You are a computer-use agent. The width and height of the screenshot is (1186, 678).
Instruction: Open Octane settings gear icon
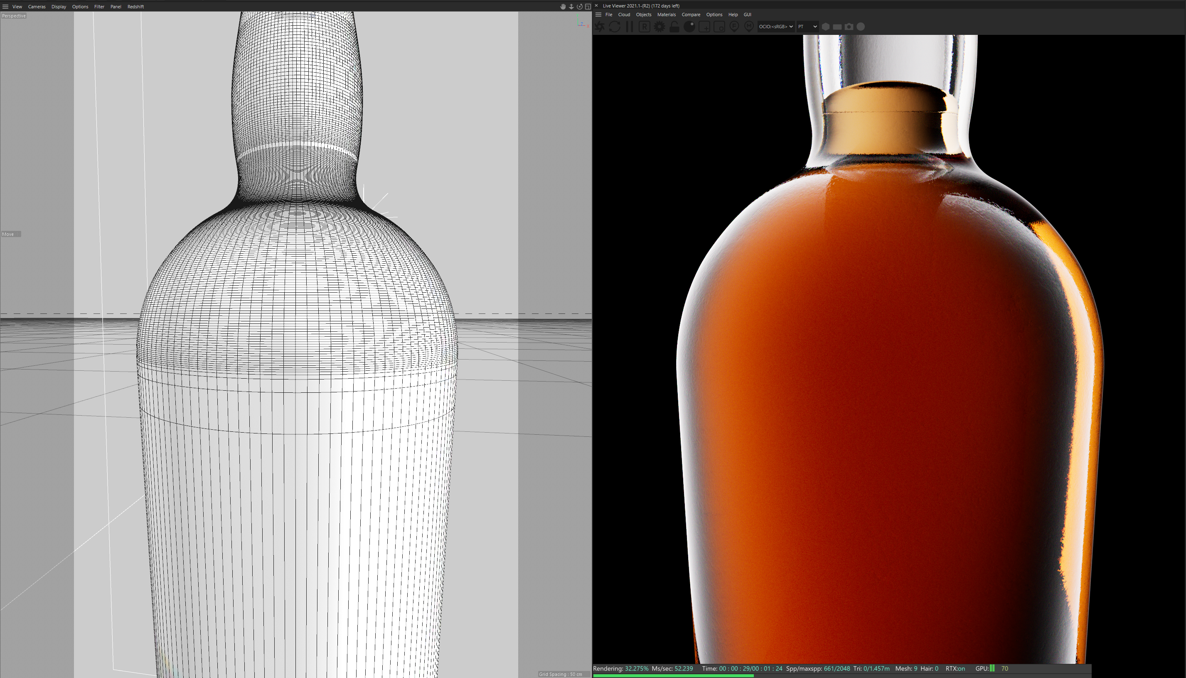click(659, 27)
